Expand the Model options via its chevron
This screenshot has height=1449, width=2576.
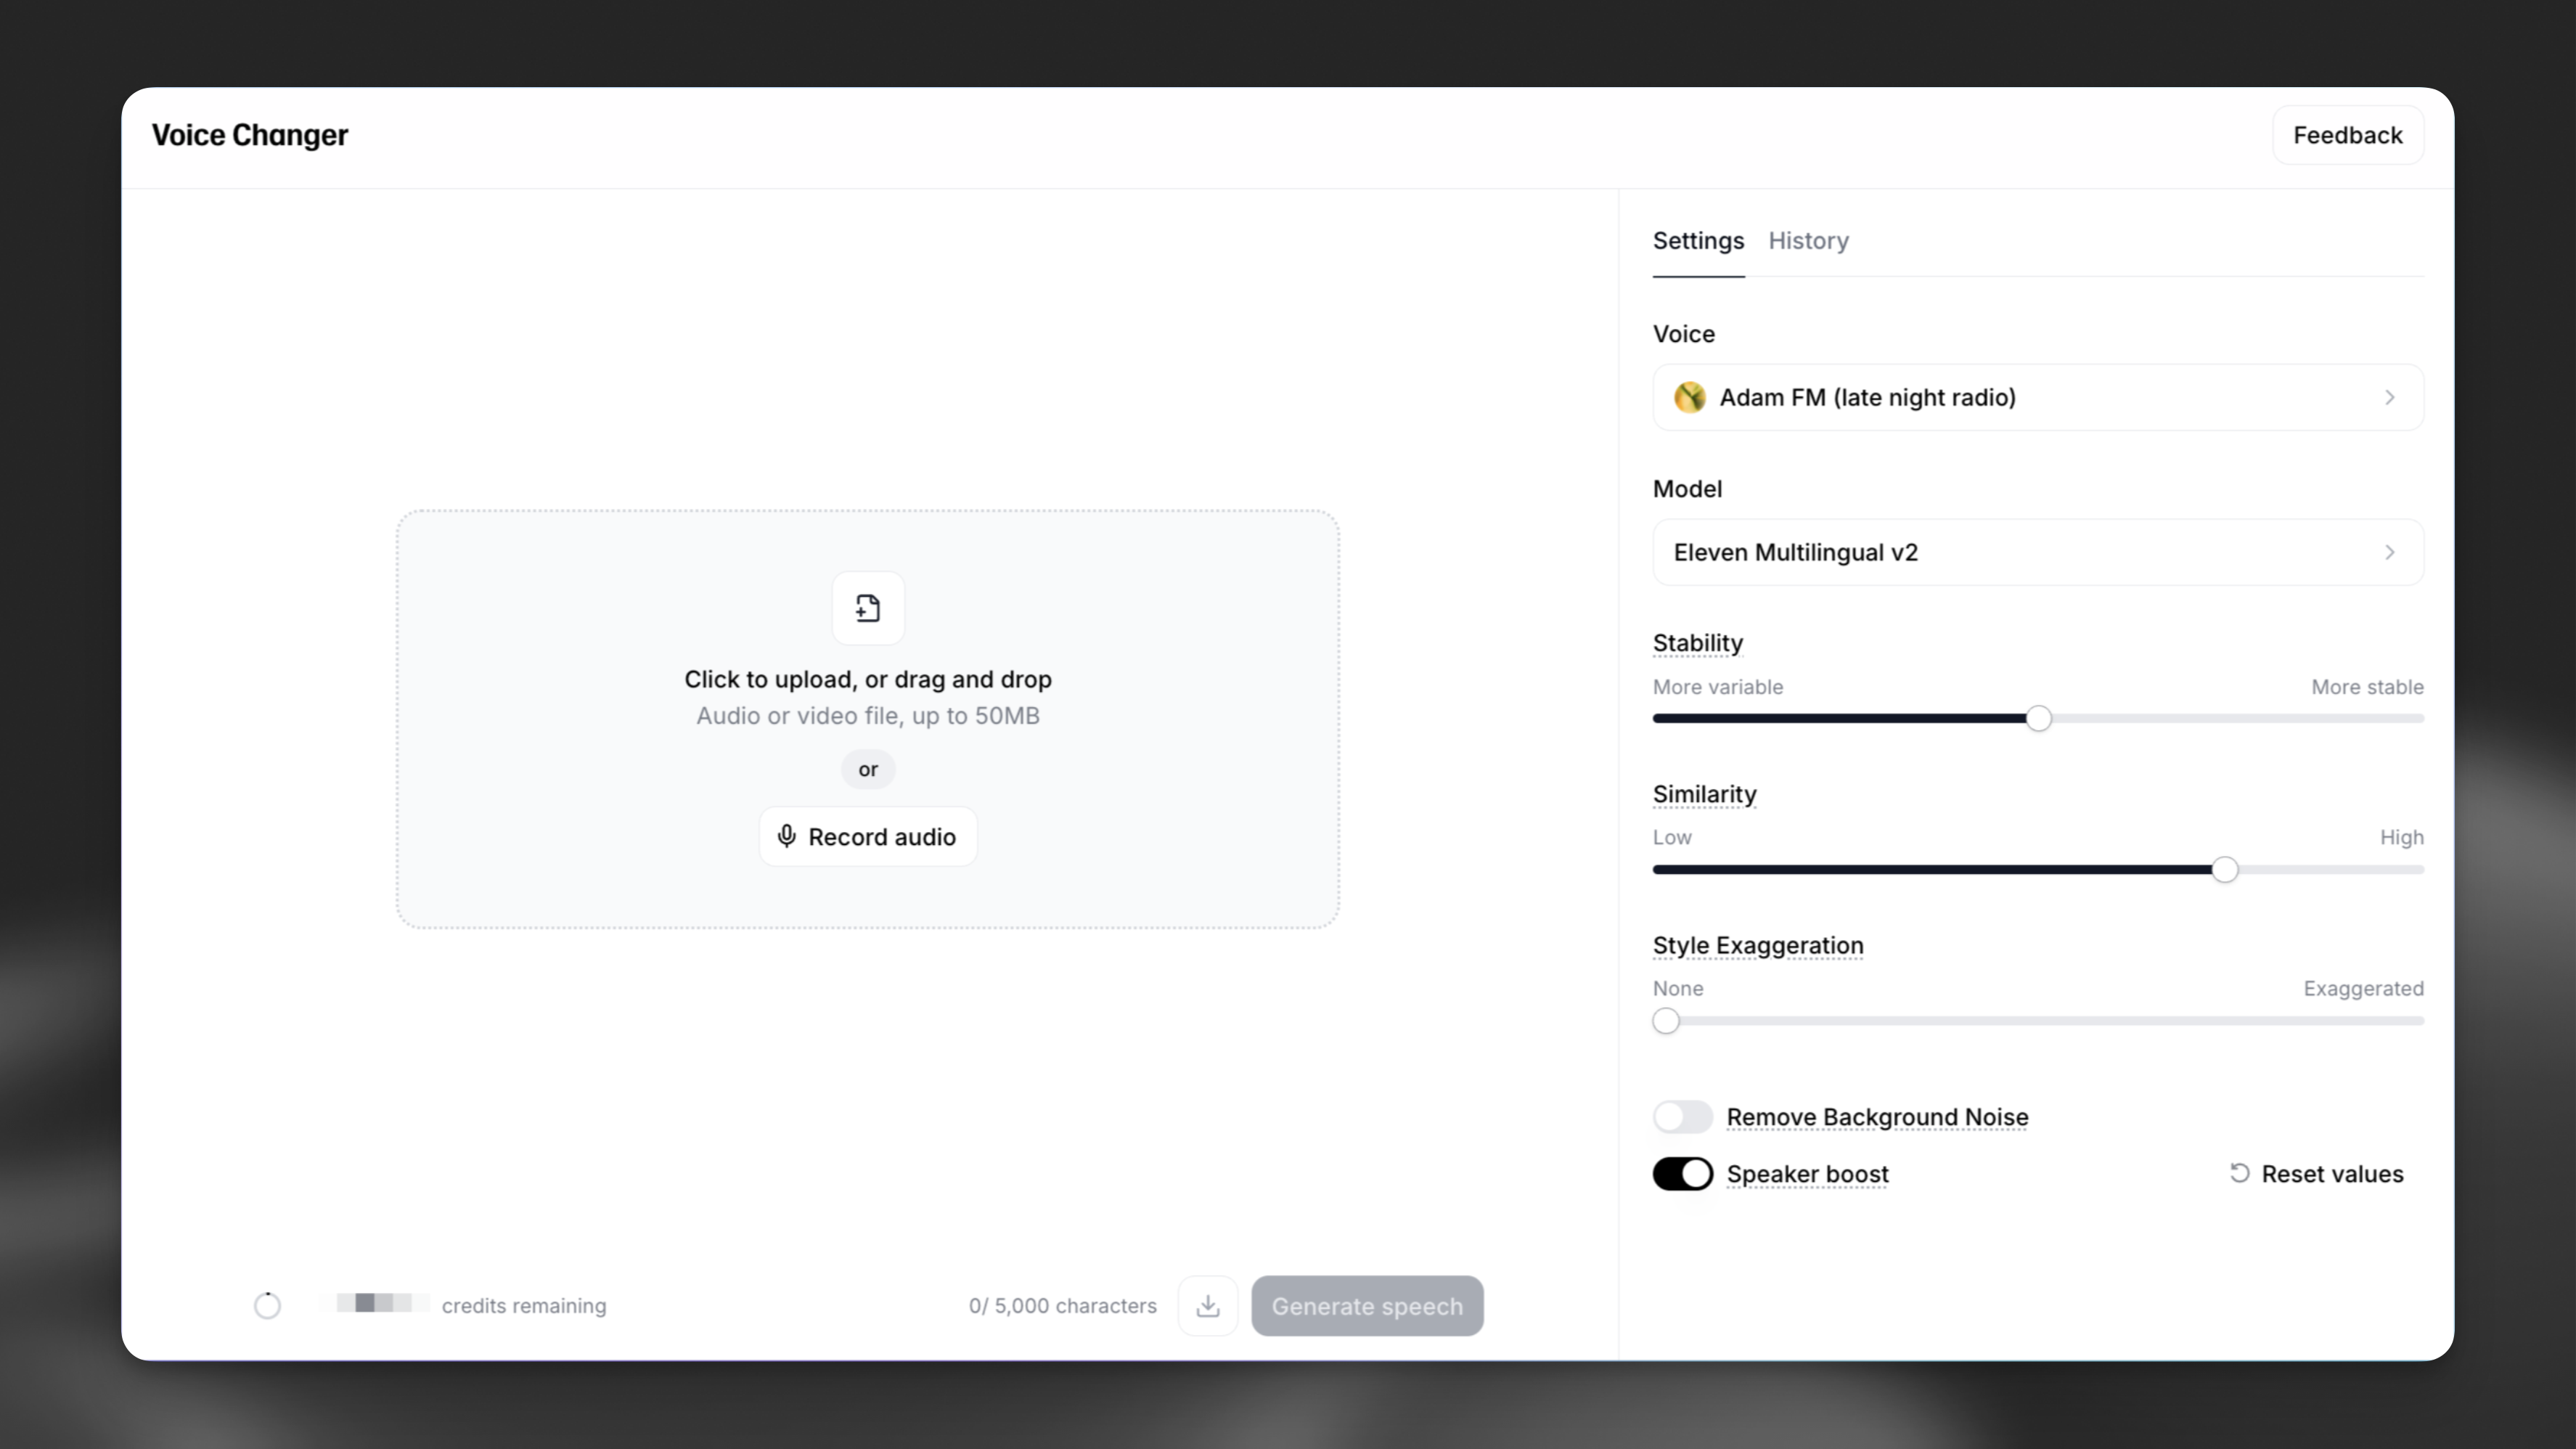click(x=2391, y=552)
